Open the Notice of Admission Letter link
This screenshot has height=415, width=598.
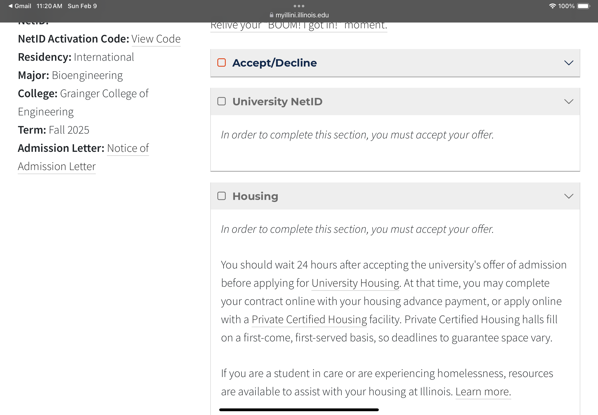[83, 157]
